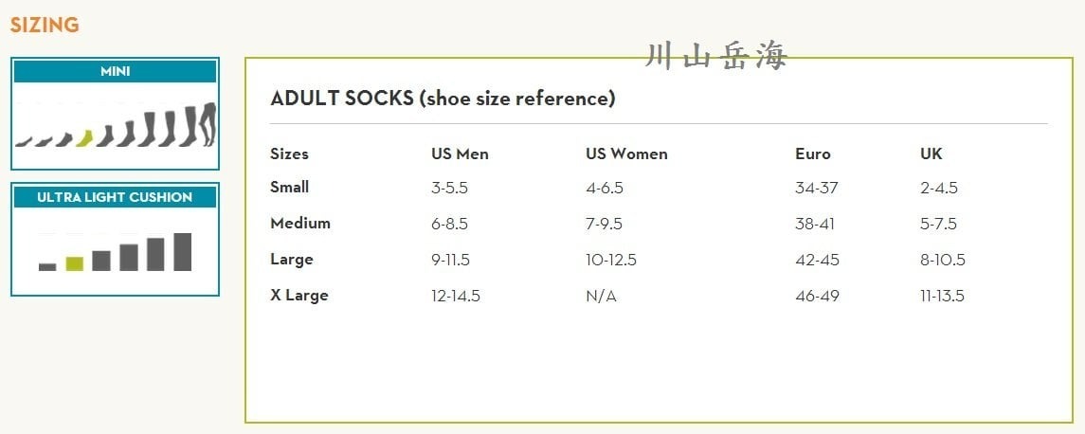Click the Large row Euro 42-45 value

click(816, 260)
